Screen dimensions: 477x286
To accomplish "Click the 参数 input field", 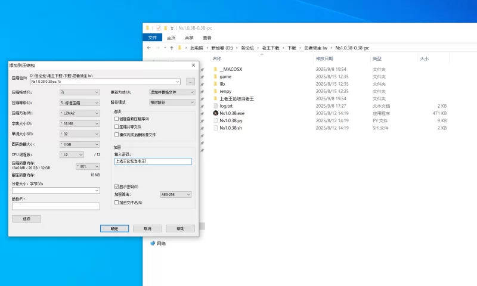I will (56, 206).
